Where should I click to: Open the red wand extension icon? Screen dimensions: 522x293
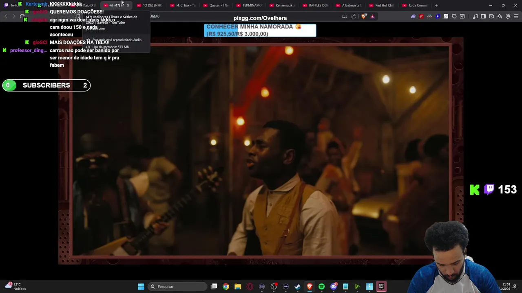[x=421, y=16]
